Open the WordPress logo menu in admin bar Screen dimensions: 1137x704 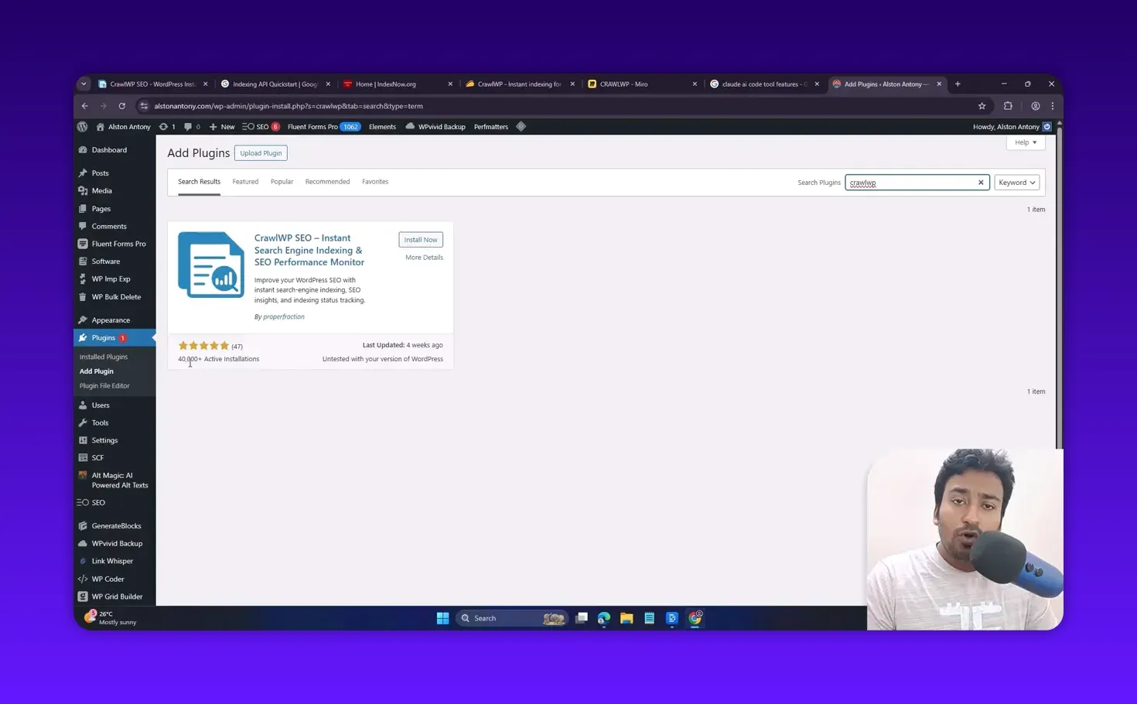(x=82, y=126)
